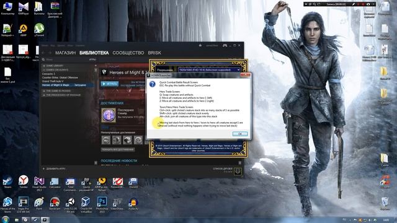397x223 pixels.
Task: Open Bandicam desktop shortcut
Action: coord(55,204)
